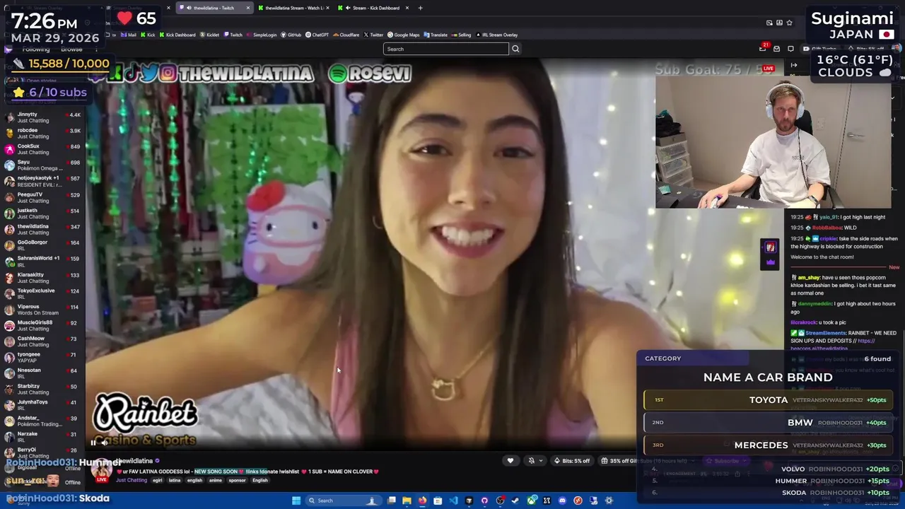Open the Kicklet bookmark
This screenshot has width=905, height=509.
pyautogui.click(x=209, y=35)
